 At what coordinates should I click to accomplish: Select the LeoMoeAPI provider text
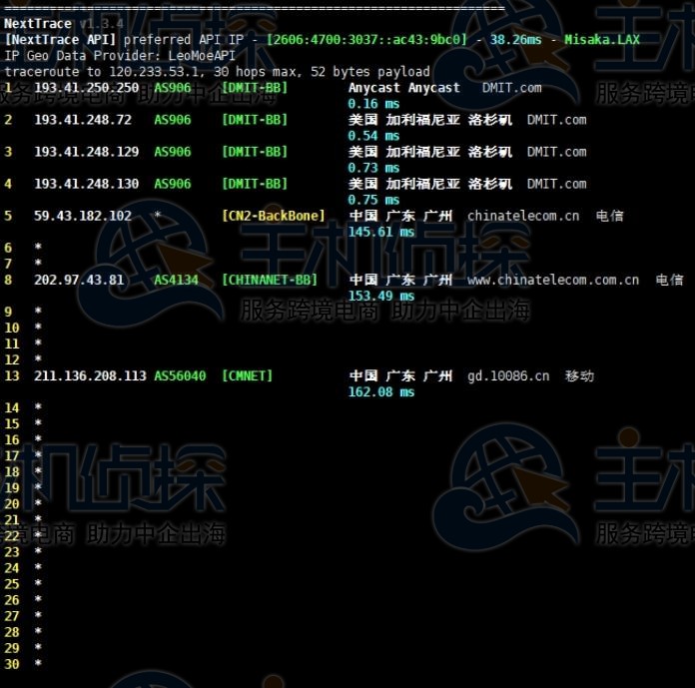coord(202,56)
